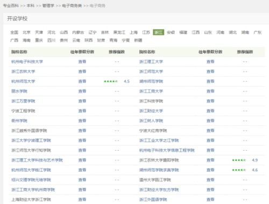The height and width of the screenshot is (204, 269).
Task: Select the 北京 region filter
Action: (x=26, y=32)
